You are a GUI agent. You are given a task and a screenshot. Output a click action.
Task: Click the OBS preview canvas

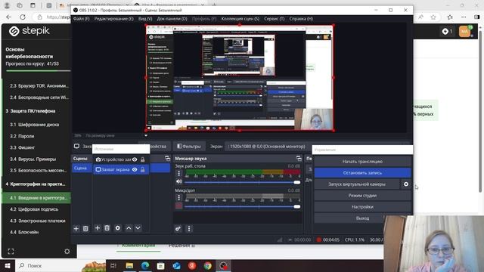[240, 78]
